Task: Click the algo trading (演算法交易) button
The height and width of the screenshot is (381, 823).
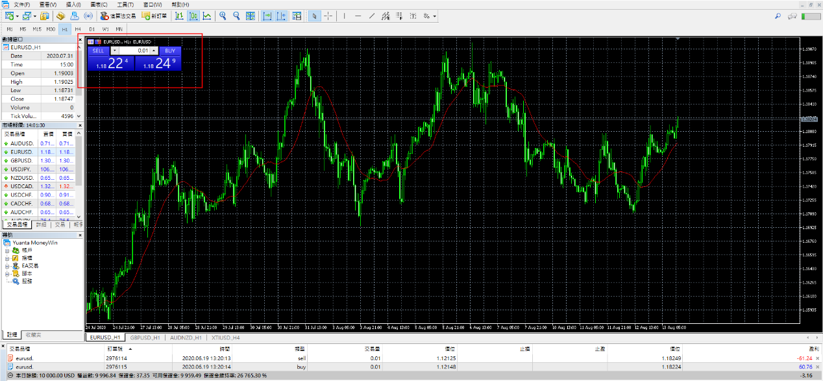Action: pos(117,16)
